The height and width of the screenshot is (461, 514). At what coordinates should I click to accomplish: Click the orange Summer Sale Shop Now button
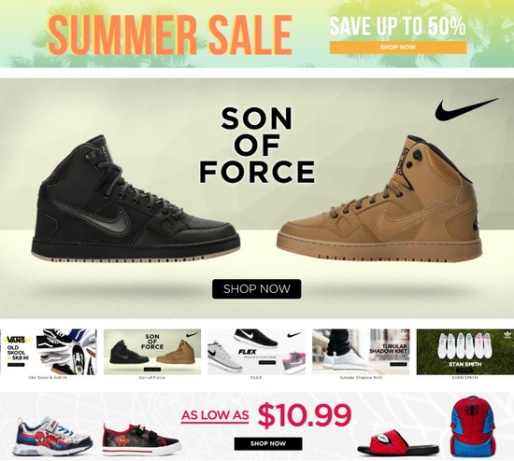pos(397,48)
